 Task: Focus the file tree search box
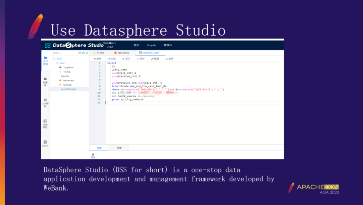(x=65, y=53)
